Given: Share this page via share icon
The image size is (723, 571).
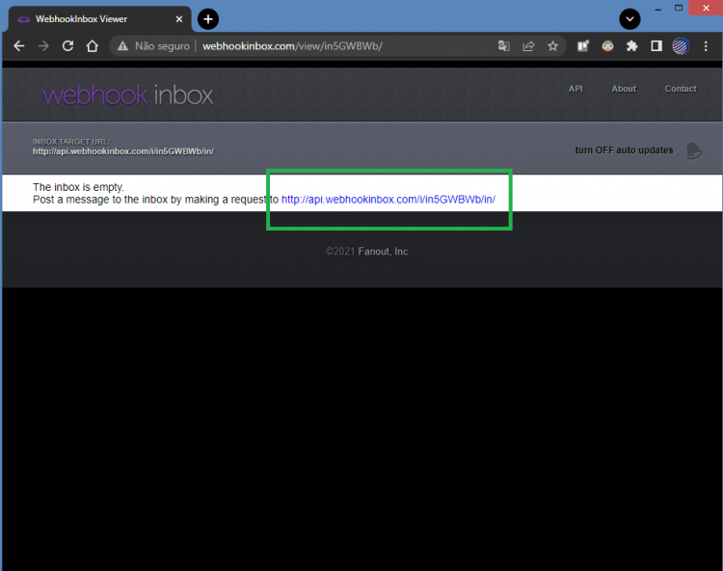Looking at the screenshot, I should pos(528,46).
